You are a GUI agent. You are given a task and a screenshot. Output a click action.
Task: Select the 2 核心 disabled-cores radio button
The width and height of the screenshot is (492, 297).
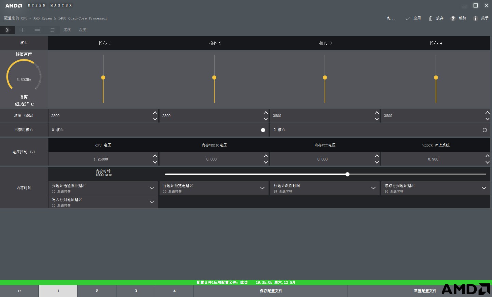pyautogui.click(x=484, y=130)
